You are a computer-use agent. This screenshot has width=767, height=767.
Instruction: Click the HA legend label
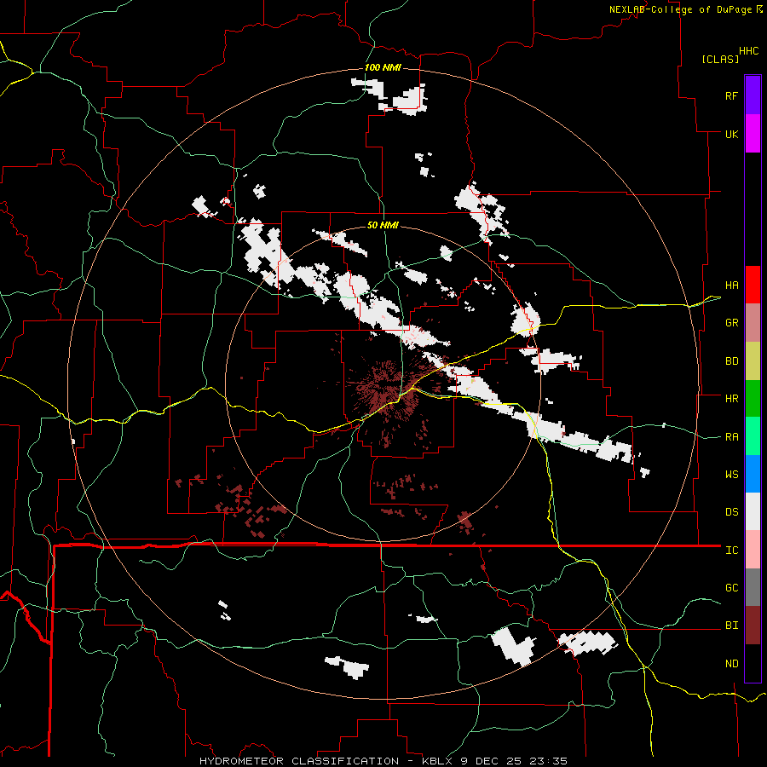pyautogui.click(x=731, y=285)
